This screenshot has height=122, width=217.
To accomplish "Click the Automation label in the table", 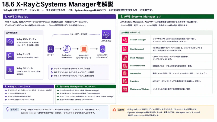I will pos(135,73).
